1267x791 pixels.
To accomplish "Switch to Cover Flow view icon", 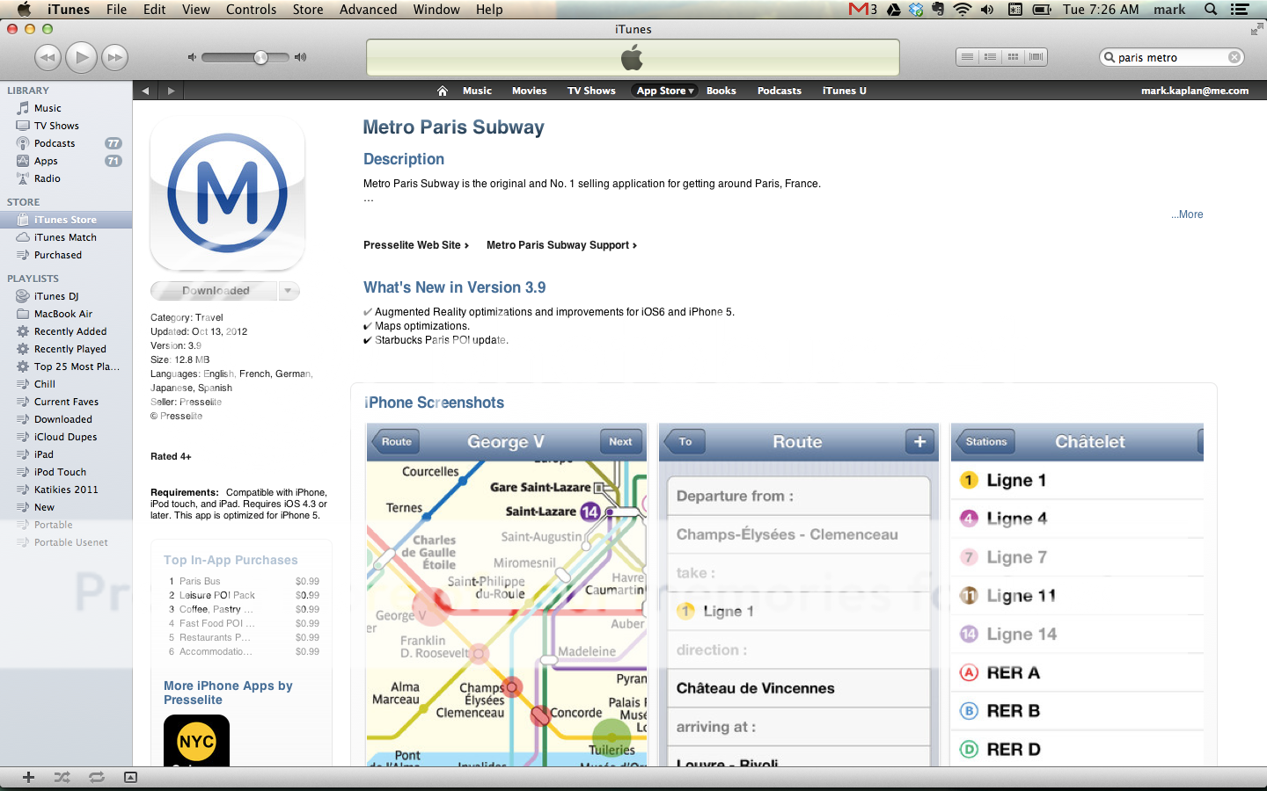I will point(1036,57).
